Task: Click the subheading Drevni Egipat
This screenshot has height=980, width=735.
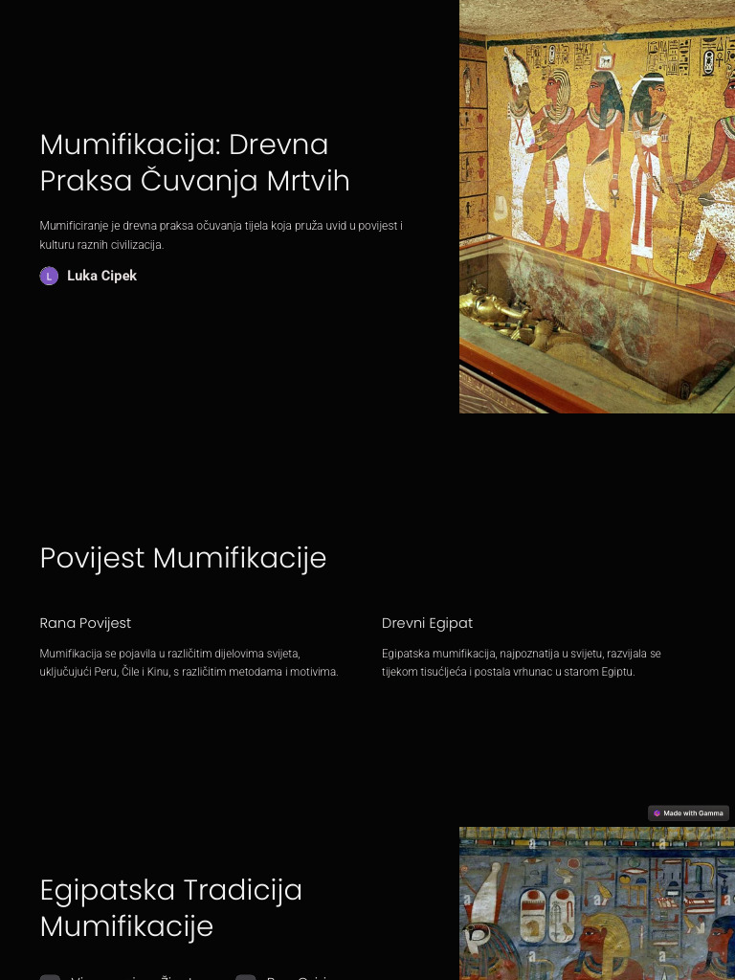Action: pyautogui.click(x=427, y=623)
